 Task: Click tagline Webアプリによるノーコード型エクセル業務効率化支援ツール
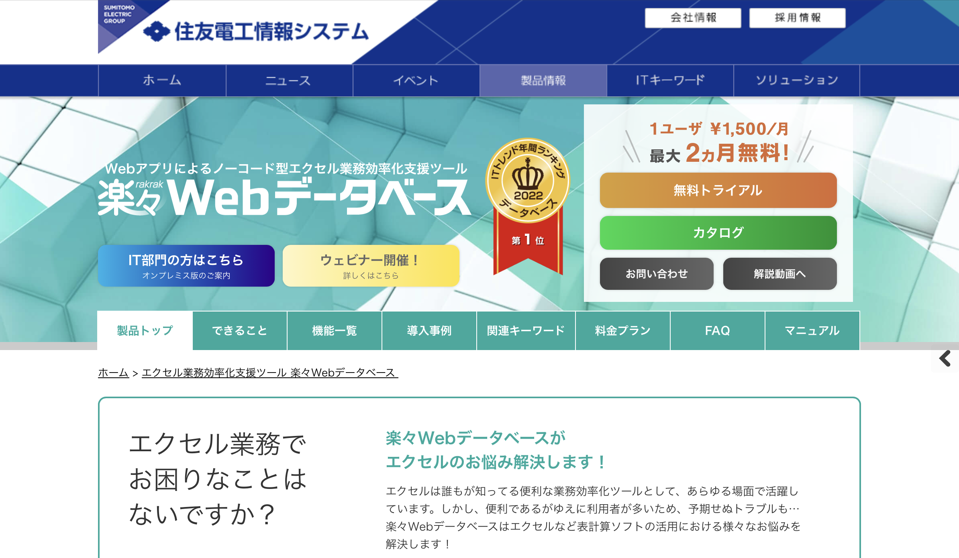(x=286, y=169)
